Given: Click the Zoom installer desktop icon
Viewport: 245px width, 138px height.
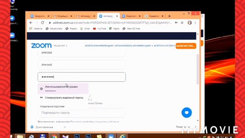Looking at the screenshot, I should coord(13,37).
